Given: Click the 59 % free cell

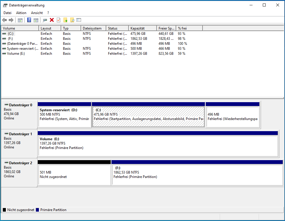Looking at the screenshot, I should (x=182, y=54).
